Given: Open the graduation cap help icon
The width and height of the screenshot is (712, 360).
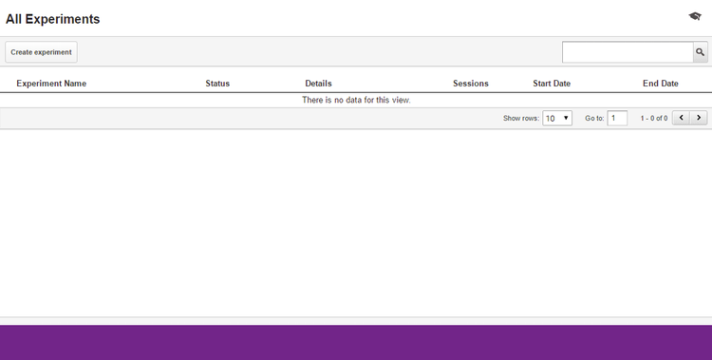Looking at the screenshot, I should (695, 16).
